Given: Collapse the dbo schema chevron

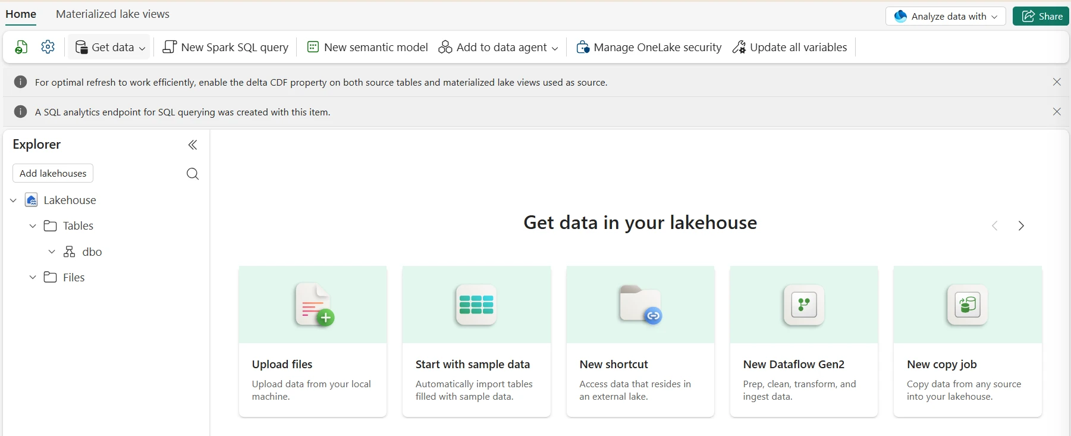Looking at the screenshot, I should tap(52, 252).
